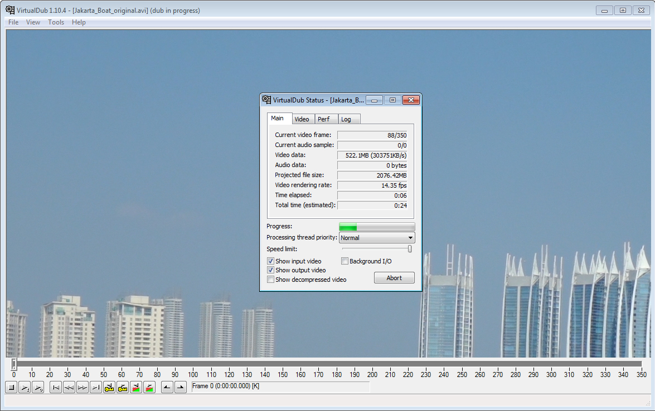Screen dimensions: 655x411
Task: Click the Stop playback button
Action: tap(12, 388)
